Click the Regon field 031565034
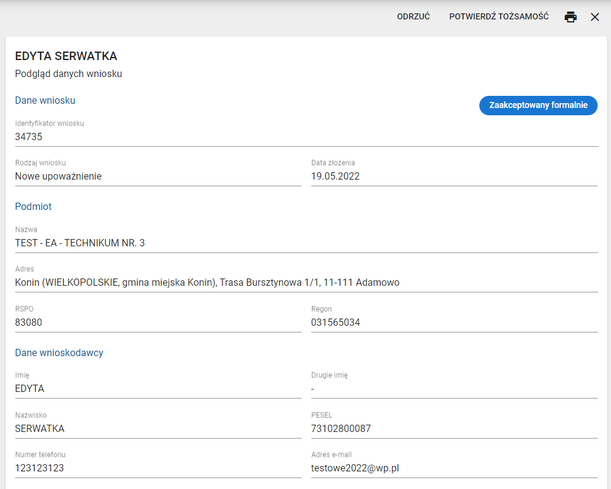Screen dimensions: 611x489 point(454,323)
